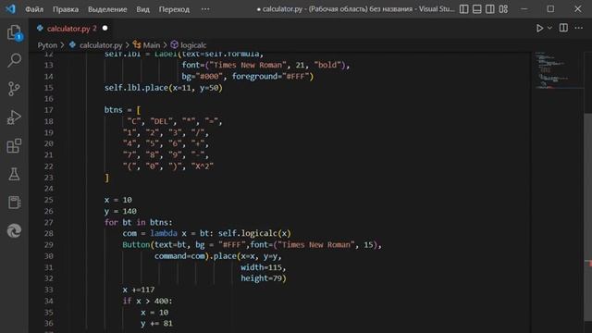Open the Правка menu
The width and height of the screenshot is (592, 333).
66,9
